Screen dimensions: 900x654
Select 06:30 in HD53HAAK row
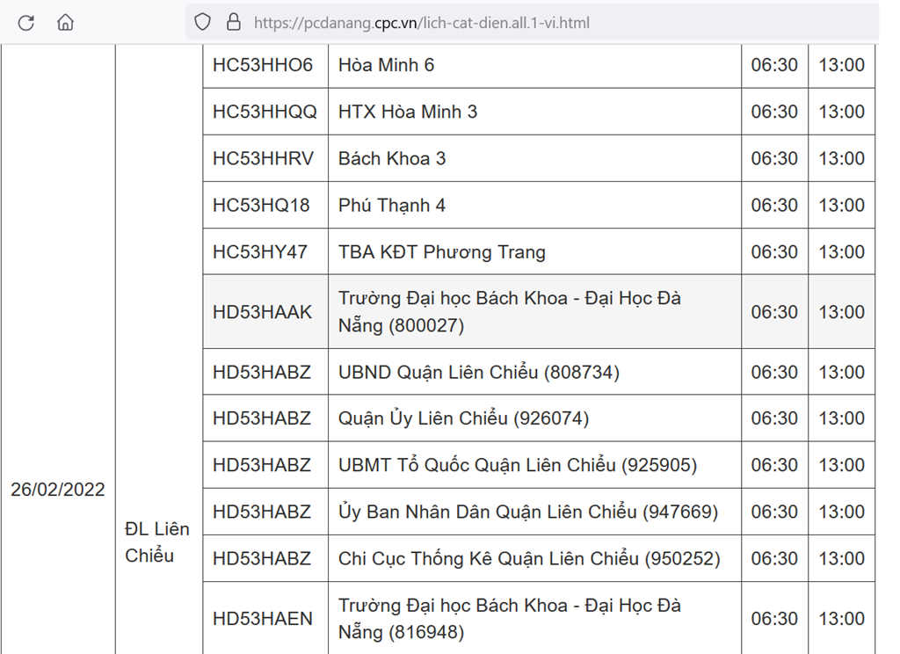coord(774,312)
